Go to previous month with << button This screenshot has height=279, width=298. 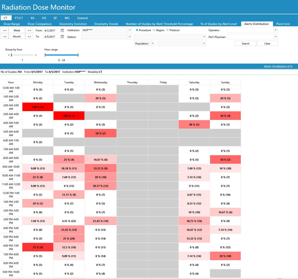5,37
